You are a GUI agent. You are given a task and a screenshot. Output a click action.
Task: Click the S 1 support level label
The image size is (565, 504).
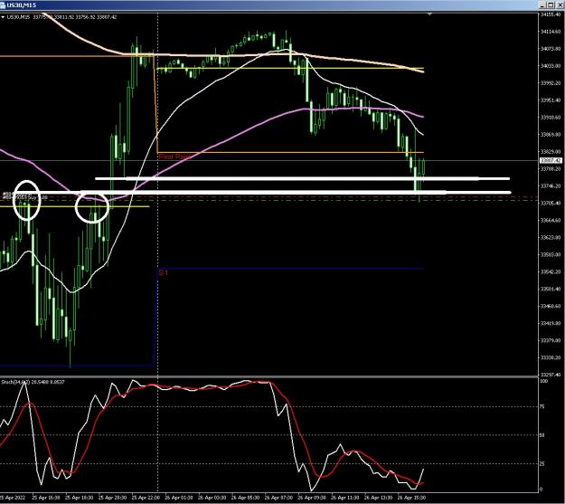(x=164, y=272)
